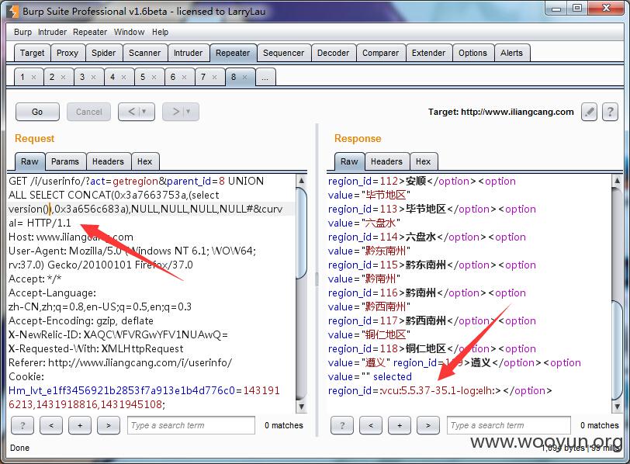Click request search help '?' button

22,425
